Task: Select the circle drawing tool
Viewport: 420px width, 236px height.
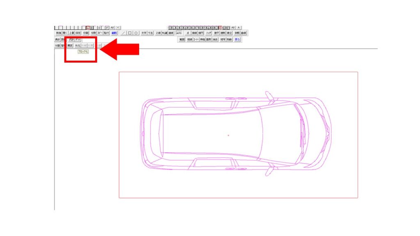Action: pyautogui.click(x=135, y=33)
